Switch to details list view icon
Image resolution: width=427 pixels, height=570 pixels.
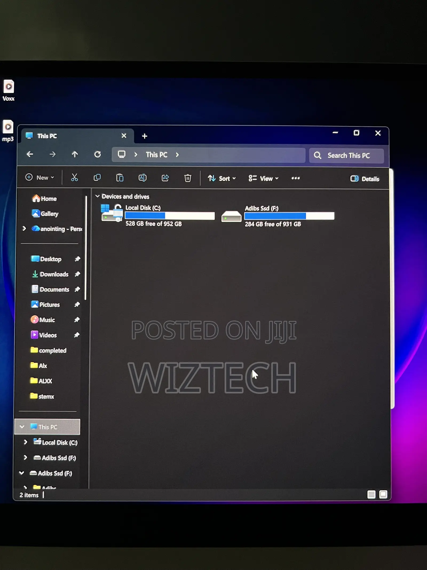click(371, 494)
